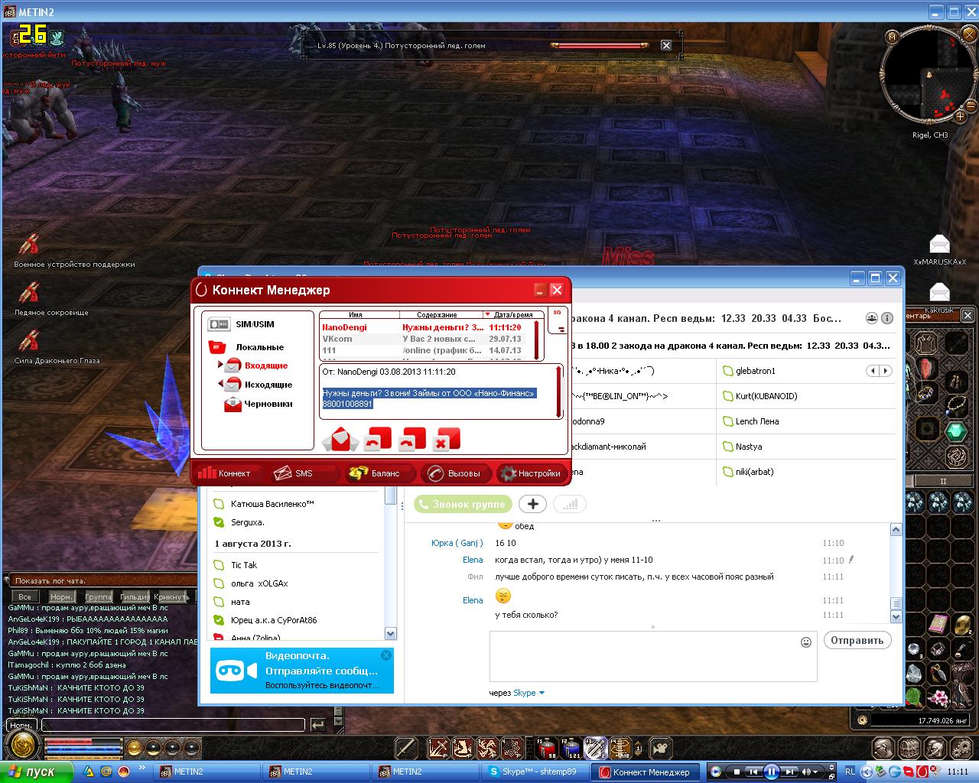Toggle the Гильдия chat filter
979x783 pixels.
(x=135, y=596)
